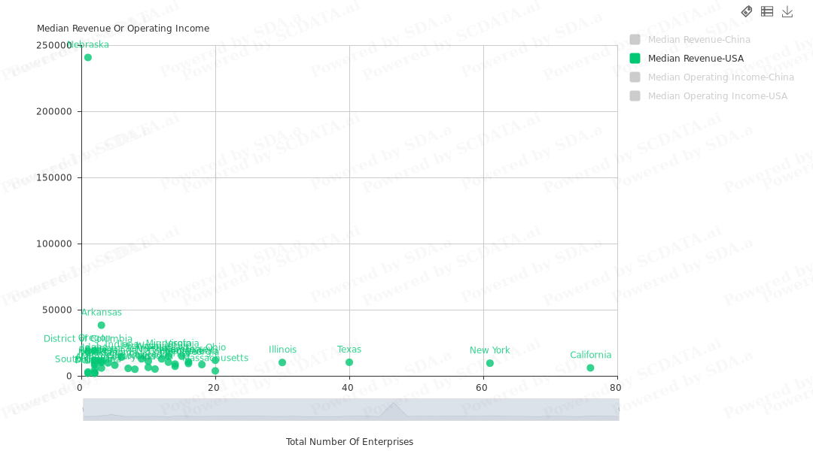Select the New York scatter dot
The width and height of the screenshot is (813, 451).
point(490,364)
